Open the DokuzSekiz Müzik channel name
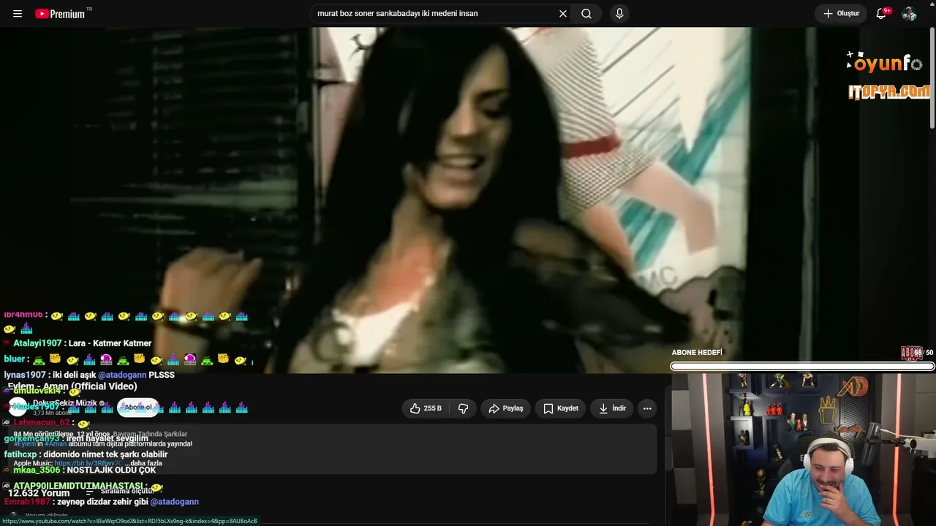The image size is (936, 526). tap(65, 403)
